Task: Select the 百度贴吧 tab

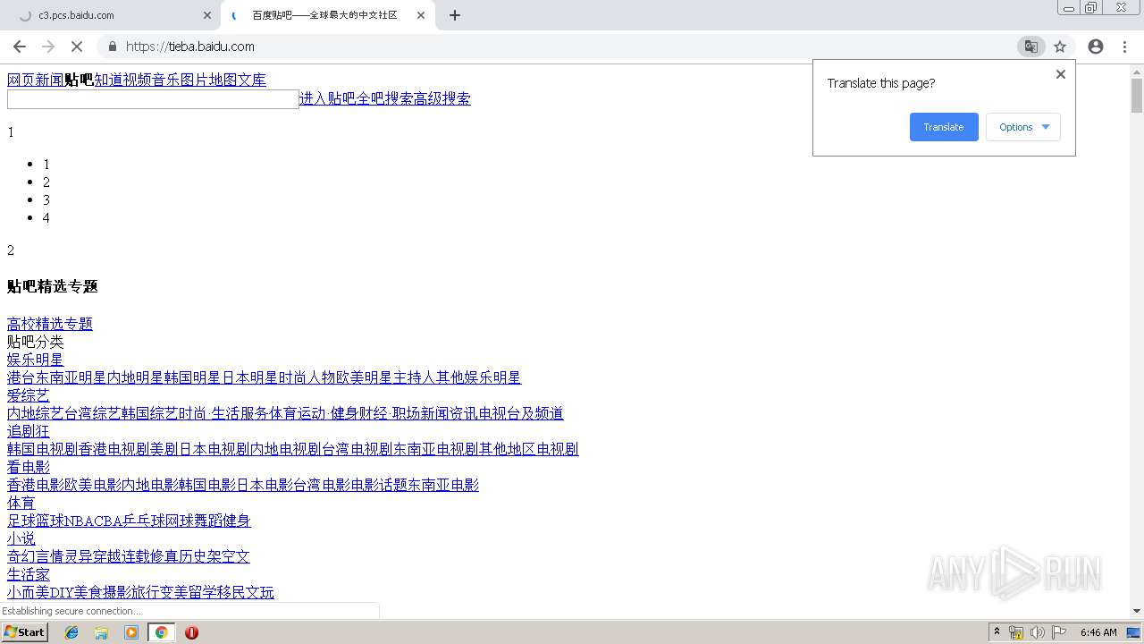Action: [x=326, y=15]
